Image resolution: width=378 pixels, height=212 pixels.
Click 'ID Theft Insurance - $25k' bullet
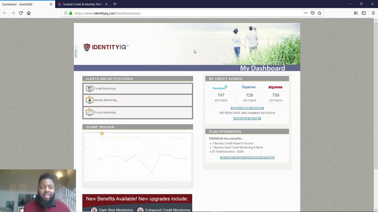(x=228, y=152)
